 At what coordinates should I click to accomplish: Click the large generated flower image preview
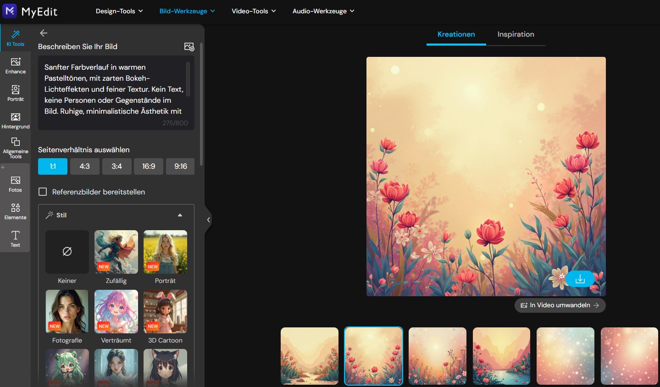point(486,177)
